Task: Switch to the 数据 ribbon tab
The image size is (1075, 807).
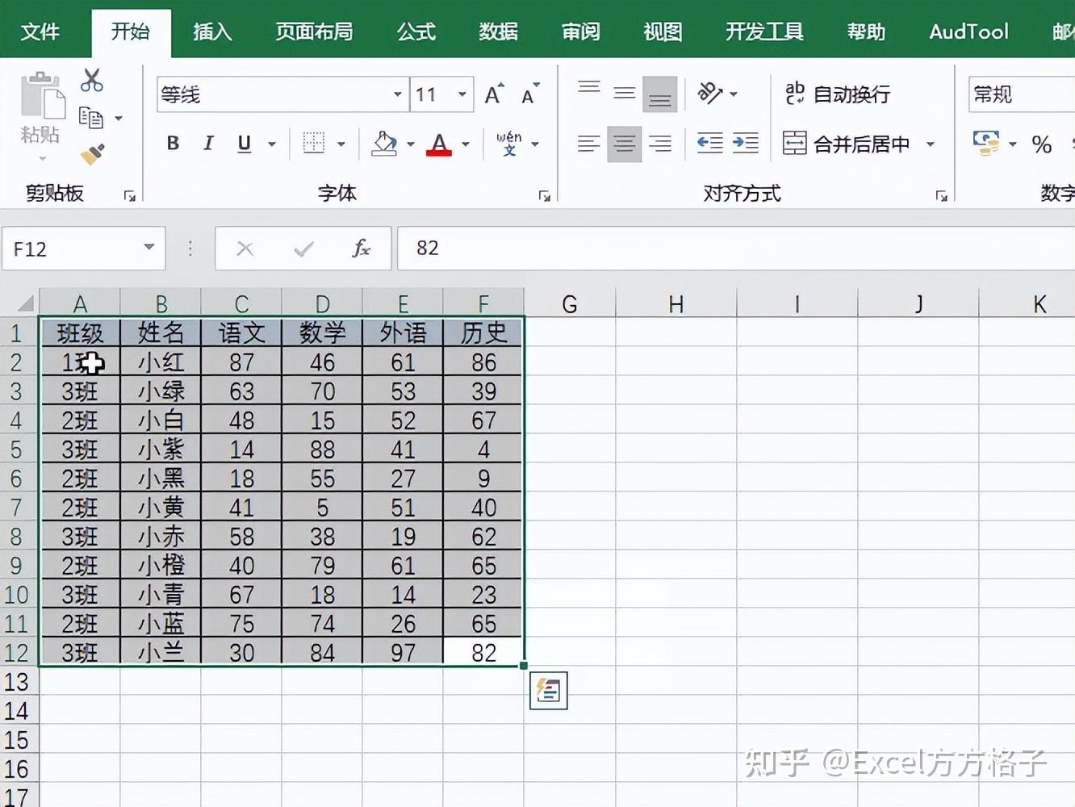Action: tap(498, 31)
